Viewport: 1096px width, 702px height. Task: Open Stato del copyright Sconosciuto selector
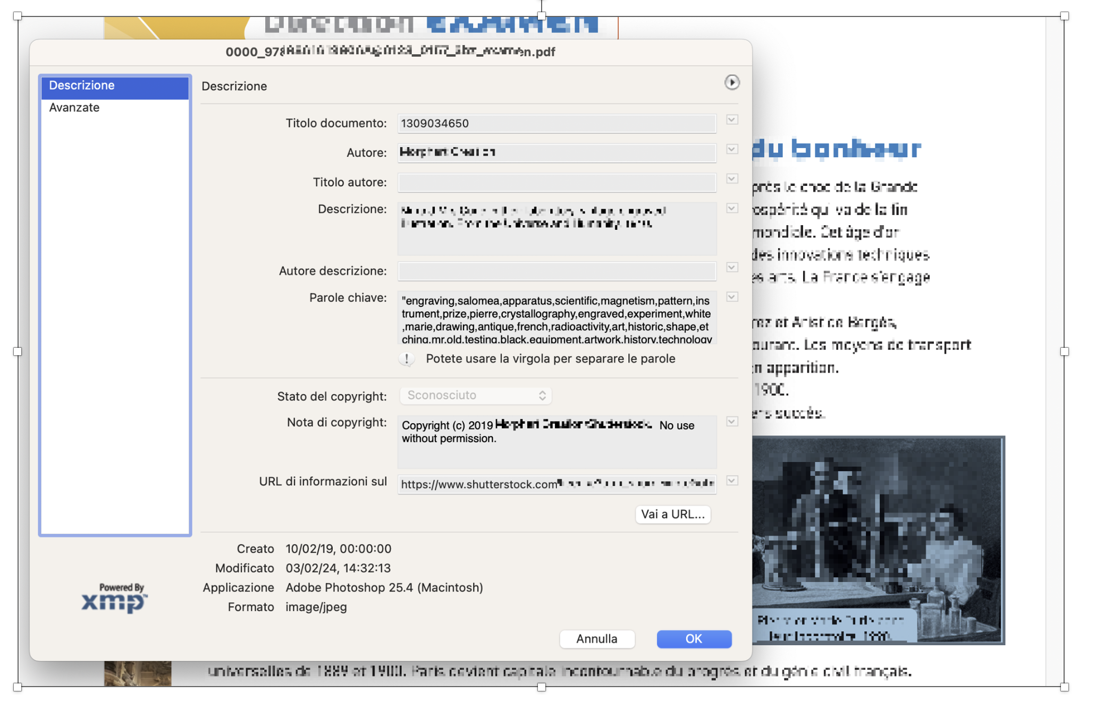tap(475, 396)
